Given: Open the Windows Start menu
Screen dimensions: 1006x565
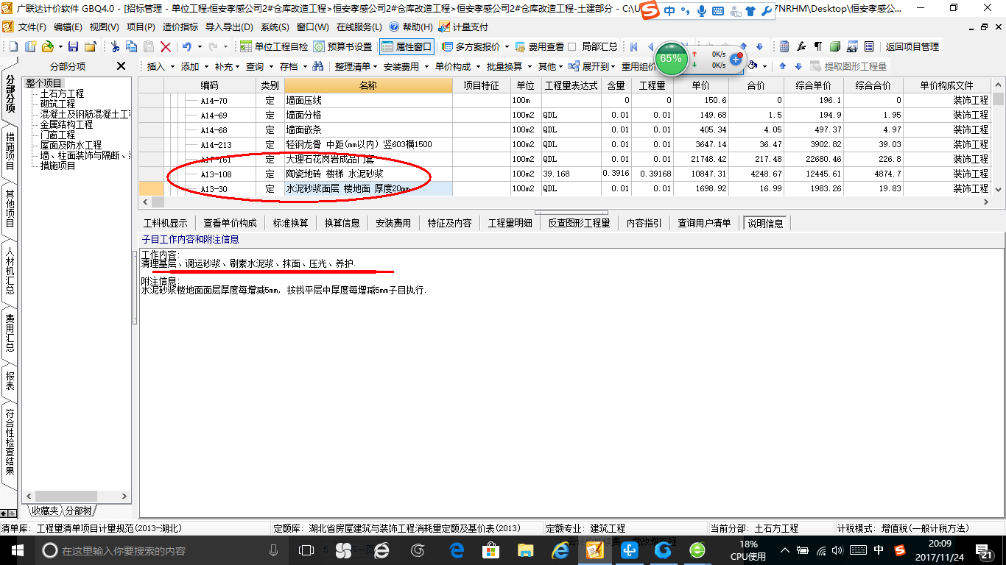Looking at the screenshot, I should (x=16, y=550).
